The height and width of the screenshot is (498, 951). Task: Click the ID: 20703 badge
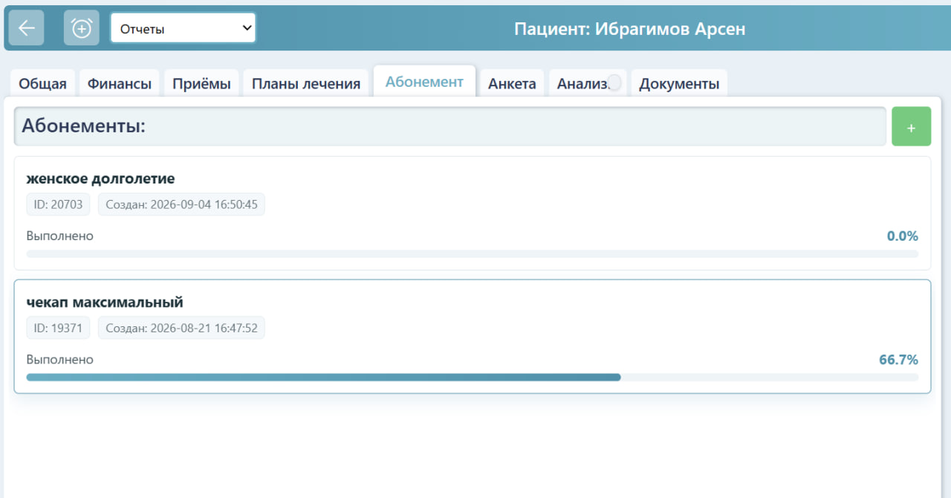59,204
